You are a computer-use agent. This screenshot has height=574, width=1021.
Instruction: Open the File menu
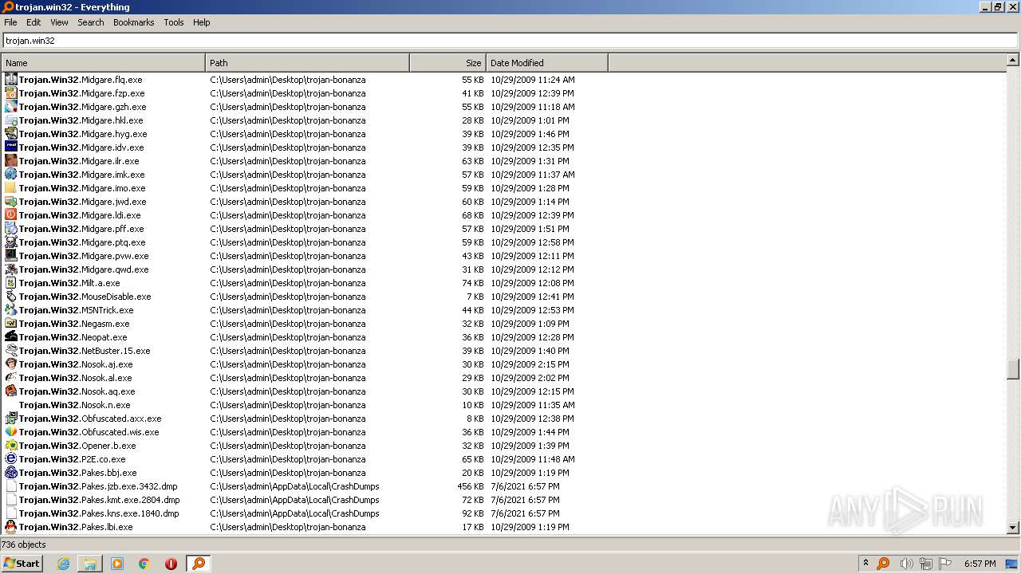click(10, 22)
